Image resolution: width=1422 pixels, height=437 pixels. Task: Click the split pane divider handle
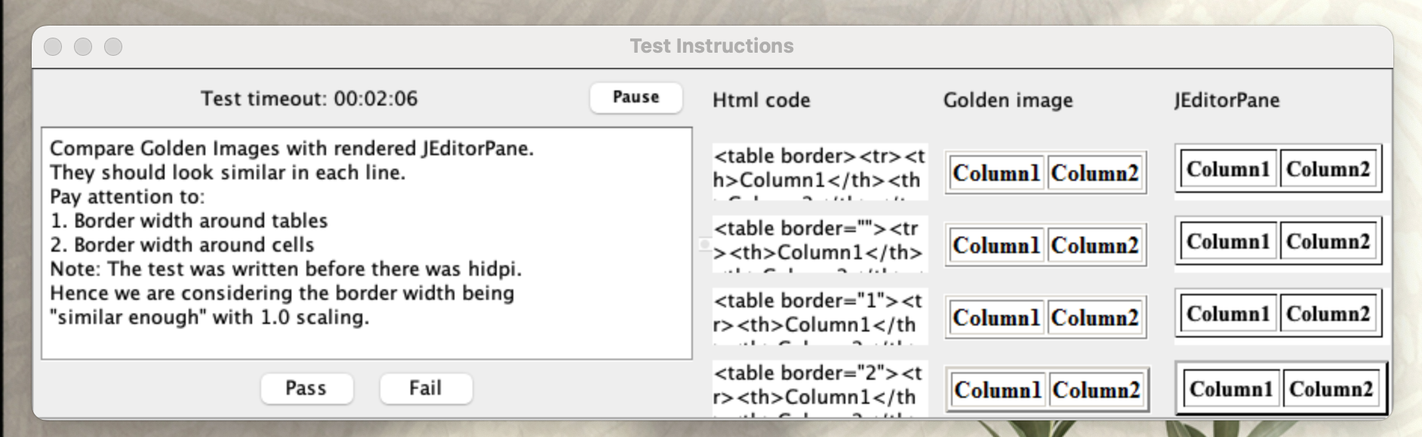point(703,244)
